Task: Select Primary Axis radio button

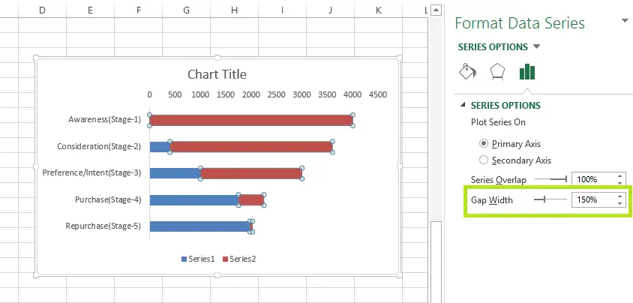Action: click(483, 144)
